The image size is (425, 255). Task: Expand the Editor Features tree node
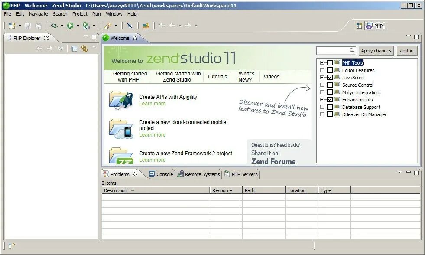pyautogui.click(x=322, y=70)
